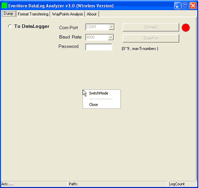Click the red connection status indicator
The image size is (199, 188).
(x=186, y=28)
